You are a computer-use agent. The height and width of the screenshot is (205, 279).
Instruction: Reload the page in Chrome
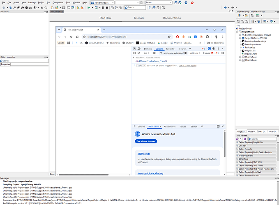pos(71,37)
